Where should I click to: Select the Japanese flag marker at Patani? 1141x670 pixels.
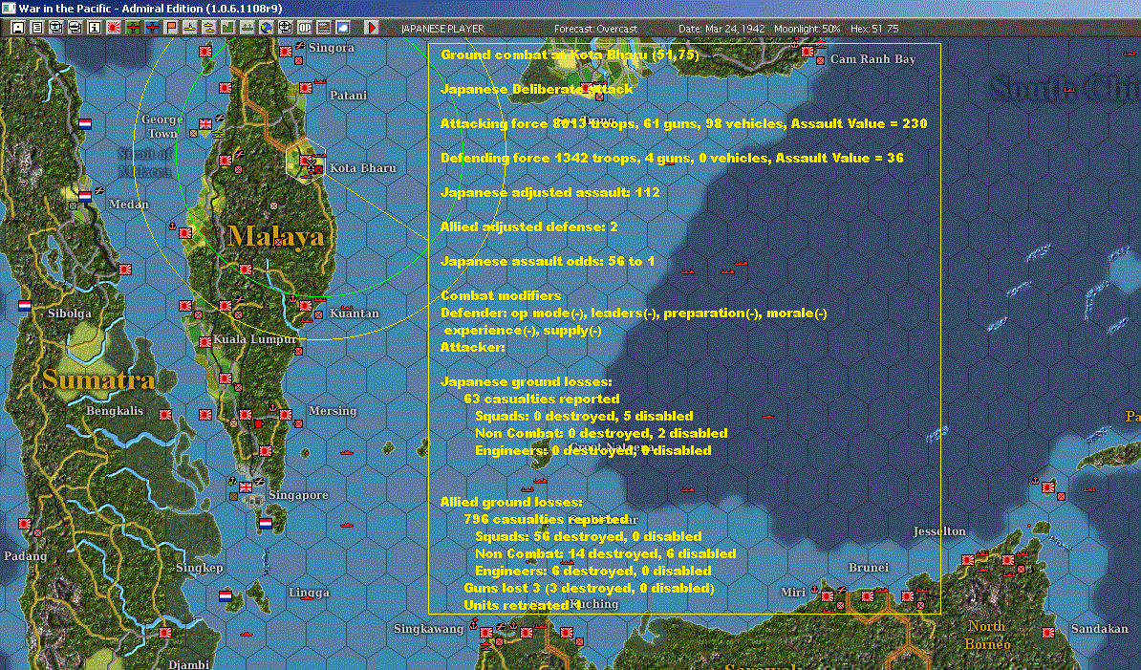[306, 88]
